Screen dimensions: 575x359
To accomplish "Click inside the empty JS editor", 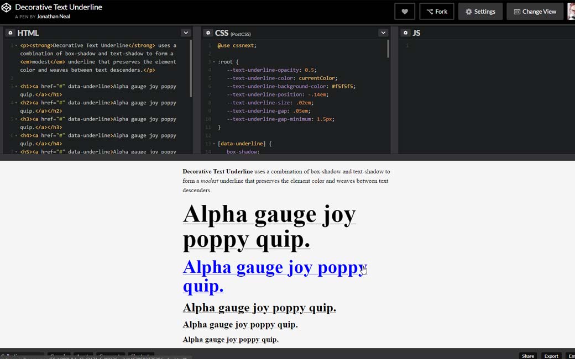I will pyautogui.click(x=487, y=94).
